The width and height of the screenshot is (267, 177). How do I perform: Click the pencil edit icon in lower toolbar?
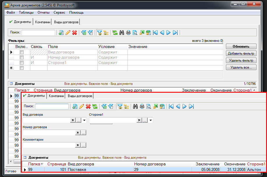pos(82,106)
